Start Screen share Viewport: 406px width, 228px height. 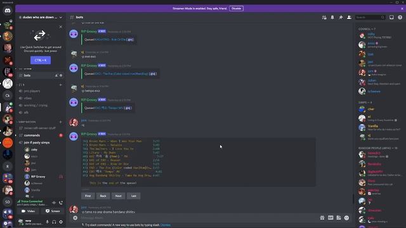coord(53,211)
